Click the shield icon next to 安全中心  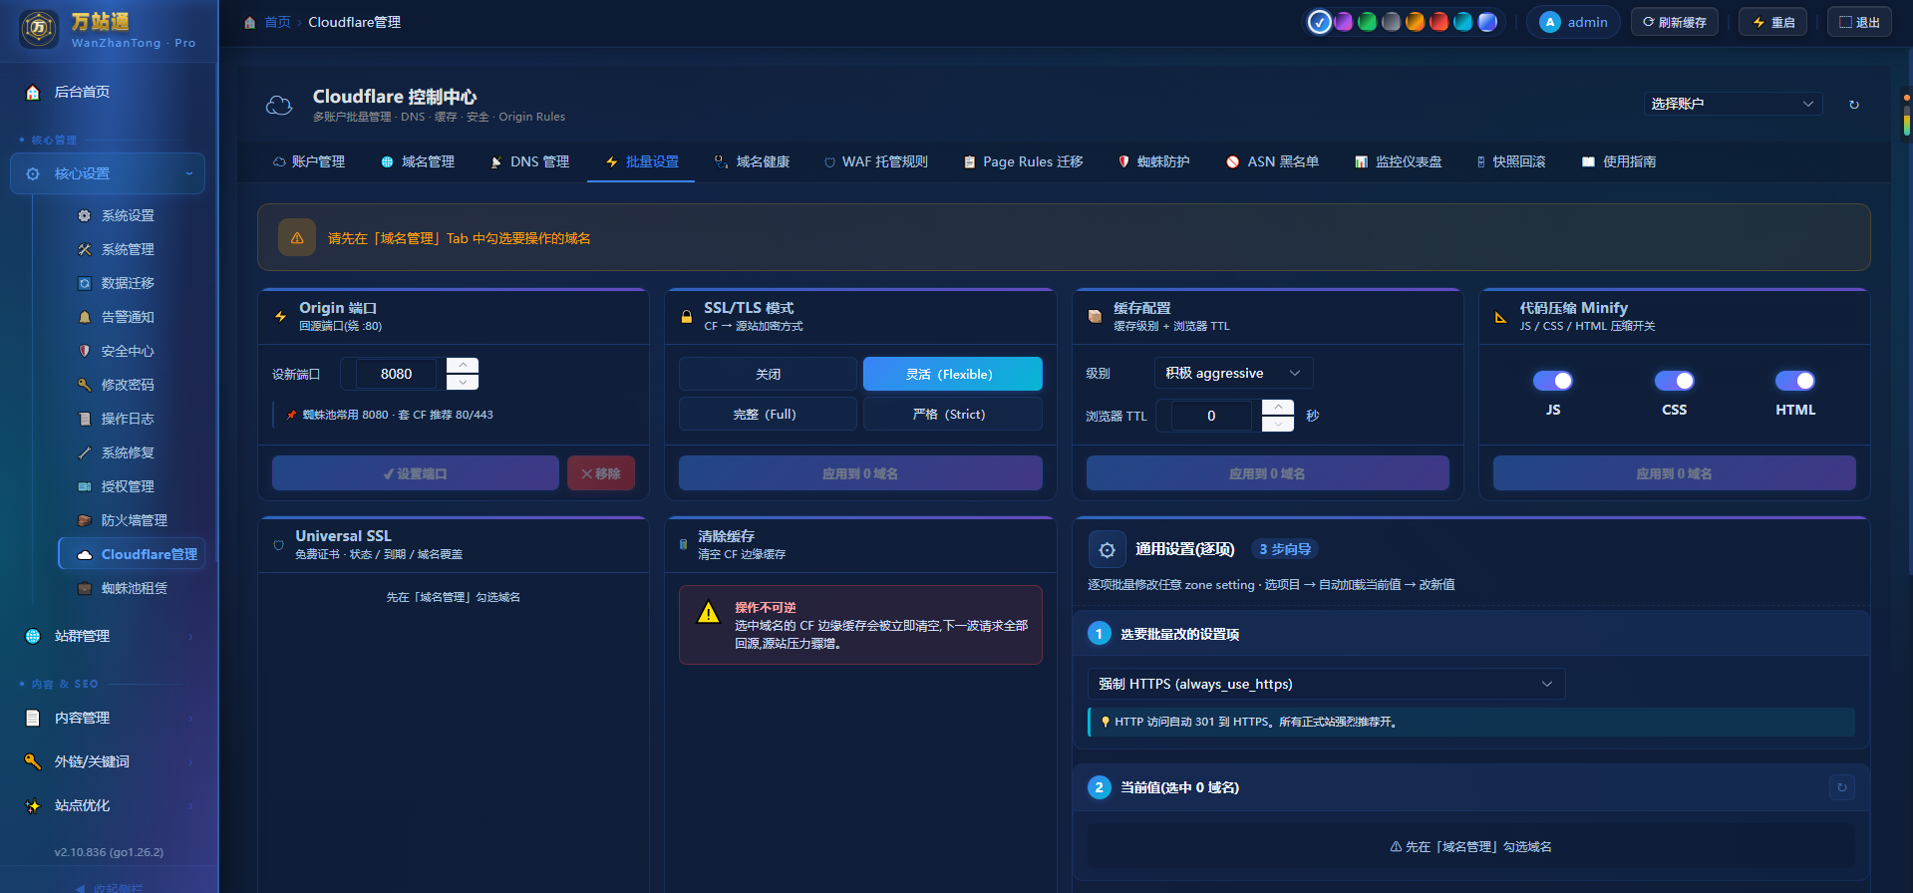click(85, 351)
